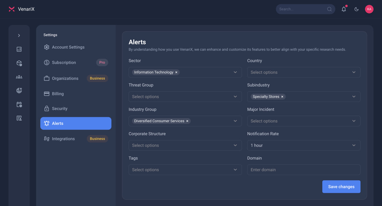Open the calendar clock icon in the sidebar

click(19, 104)
